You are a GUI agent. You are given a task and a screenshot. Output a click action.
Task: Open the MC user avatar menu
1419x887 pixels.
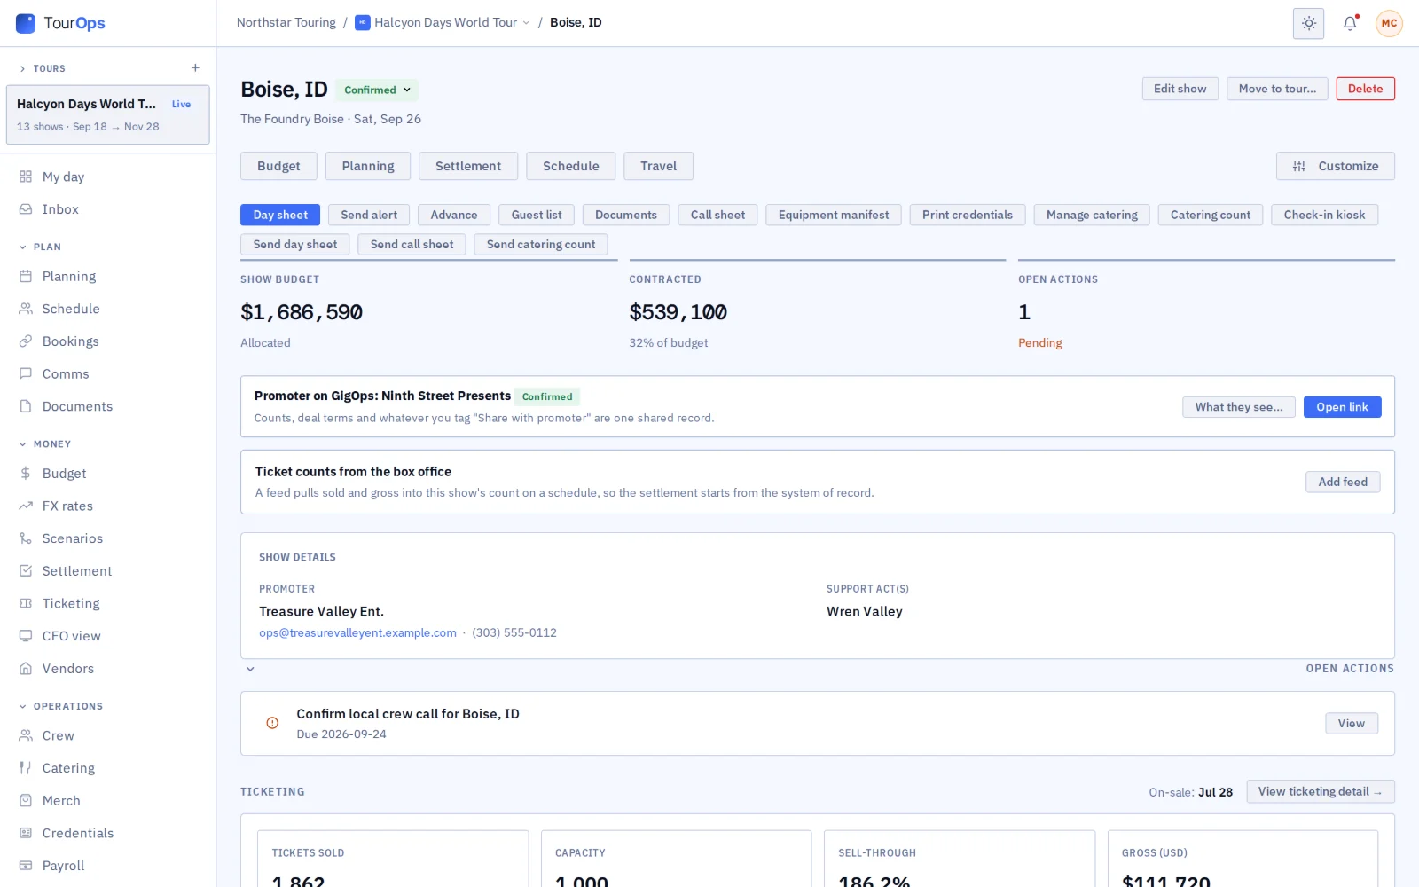tap(1389, 23)
